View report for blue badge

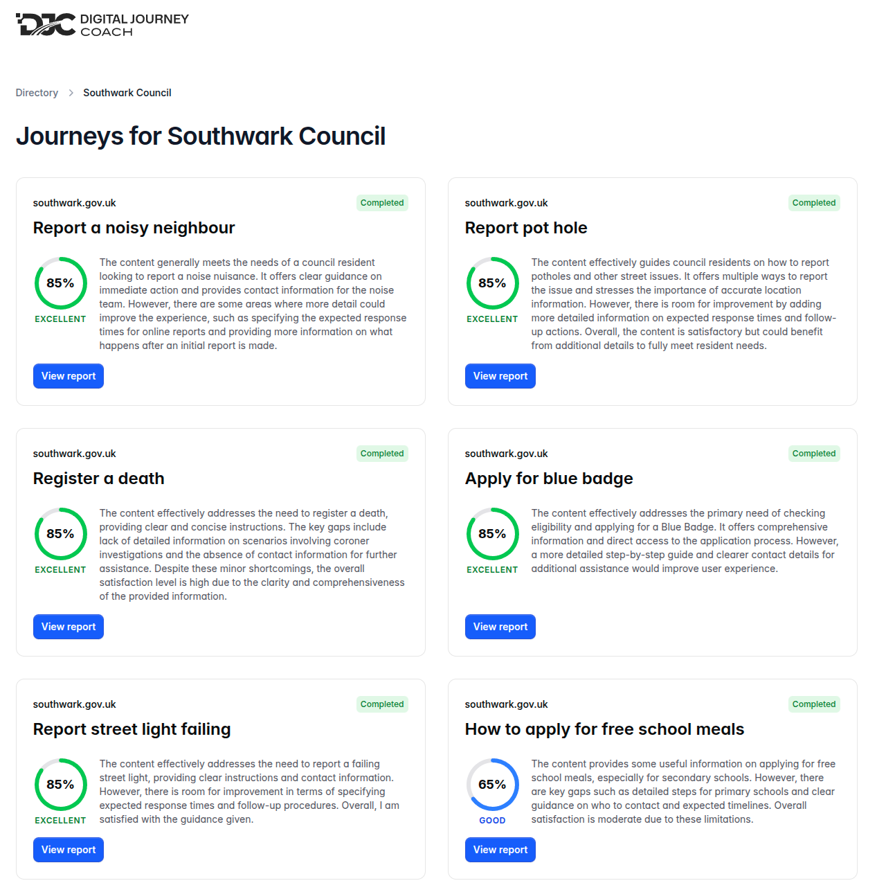coord(500,627)
